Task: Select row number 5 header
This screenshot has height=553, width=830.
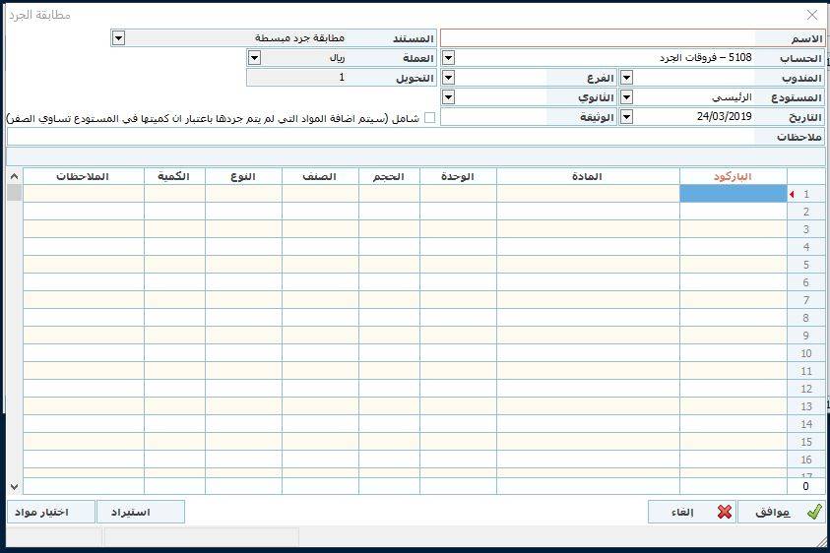Action: [805, 265]
